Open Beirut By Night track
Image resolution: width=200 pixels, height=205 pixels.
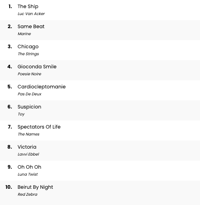pyautogui.click(x=35, y=187)
